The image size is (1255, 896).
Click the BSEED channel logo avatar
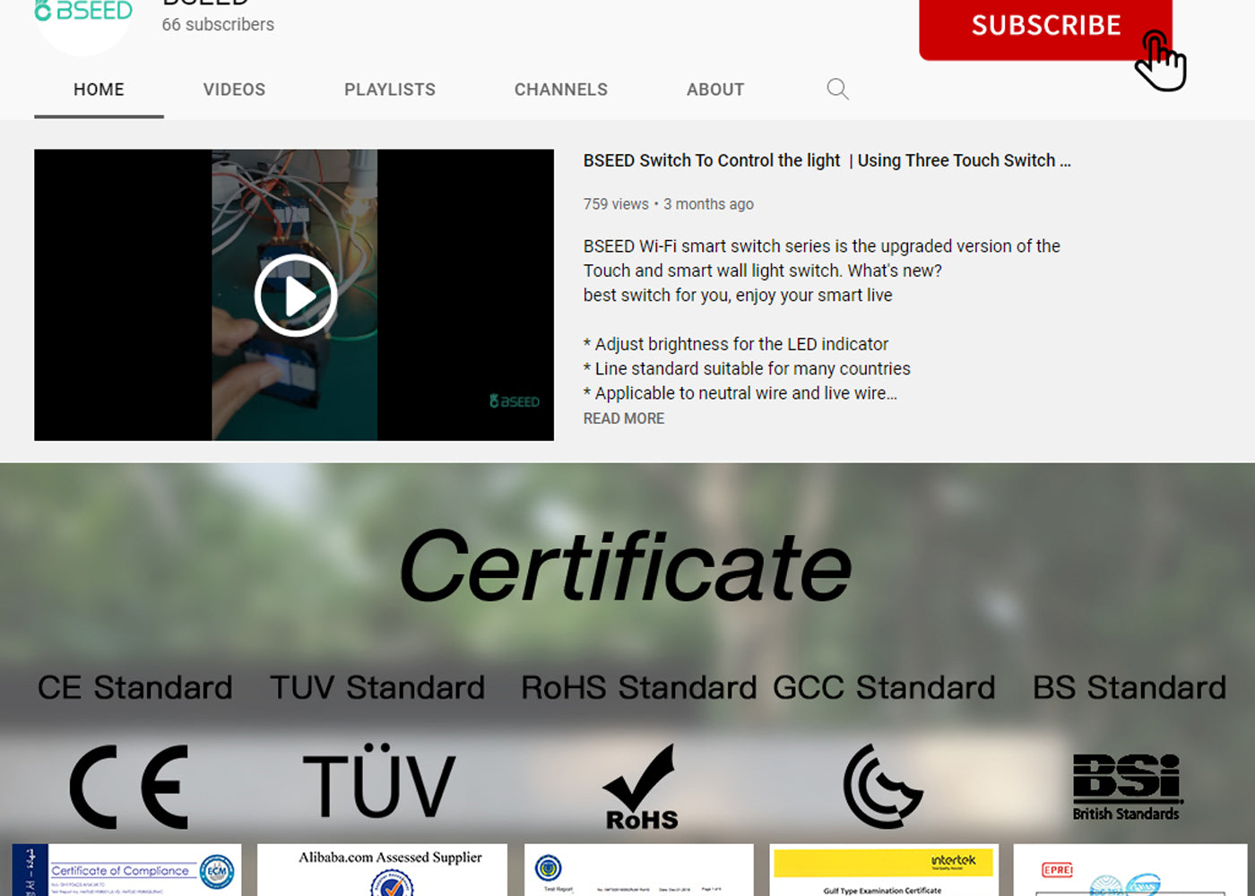click(x=82, y=22)
